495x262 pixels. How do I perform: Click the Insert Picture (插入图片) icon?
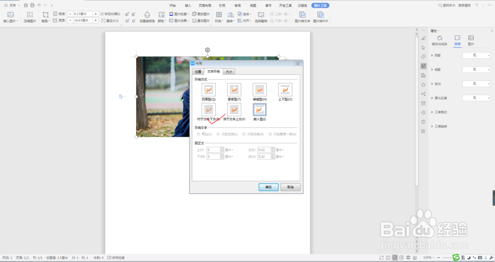click(10, 15)
